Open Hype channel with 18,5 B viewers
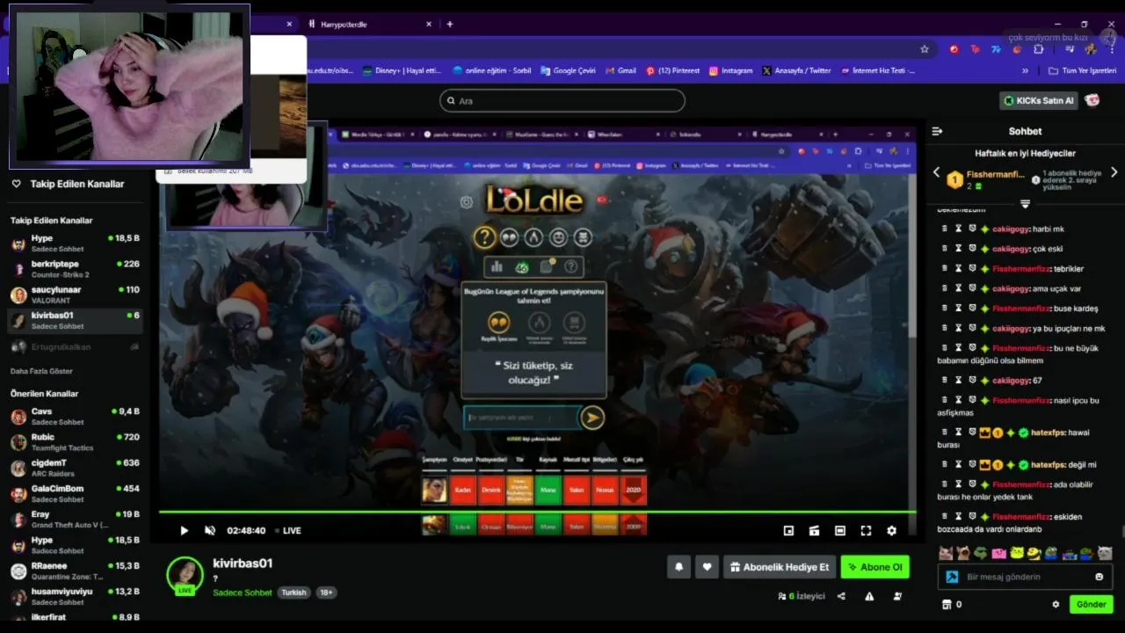 (75, 244)
